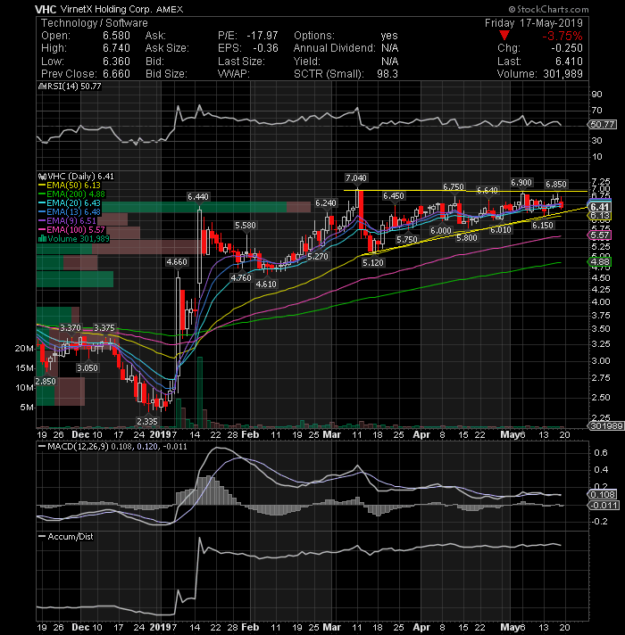Click the 5.580 price label
The width and height of the screenshot is (625, 635).
coord(246,225)
